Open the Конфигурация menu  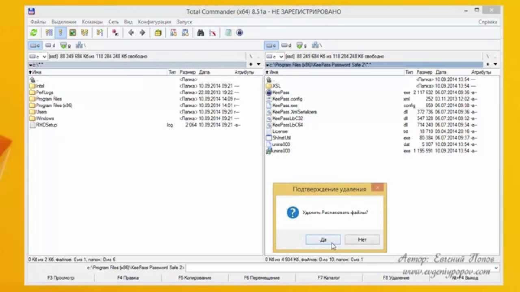(154, 22)
